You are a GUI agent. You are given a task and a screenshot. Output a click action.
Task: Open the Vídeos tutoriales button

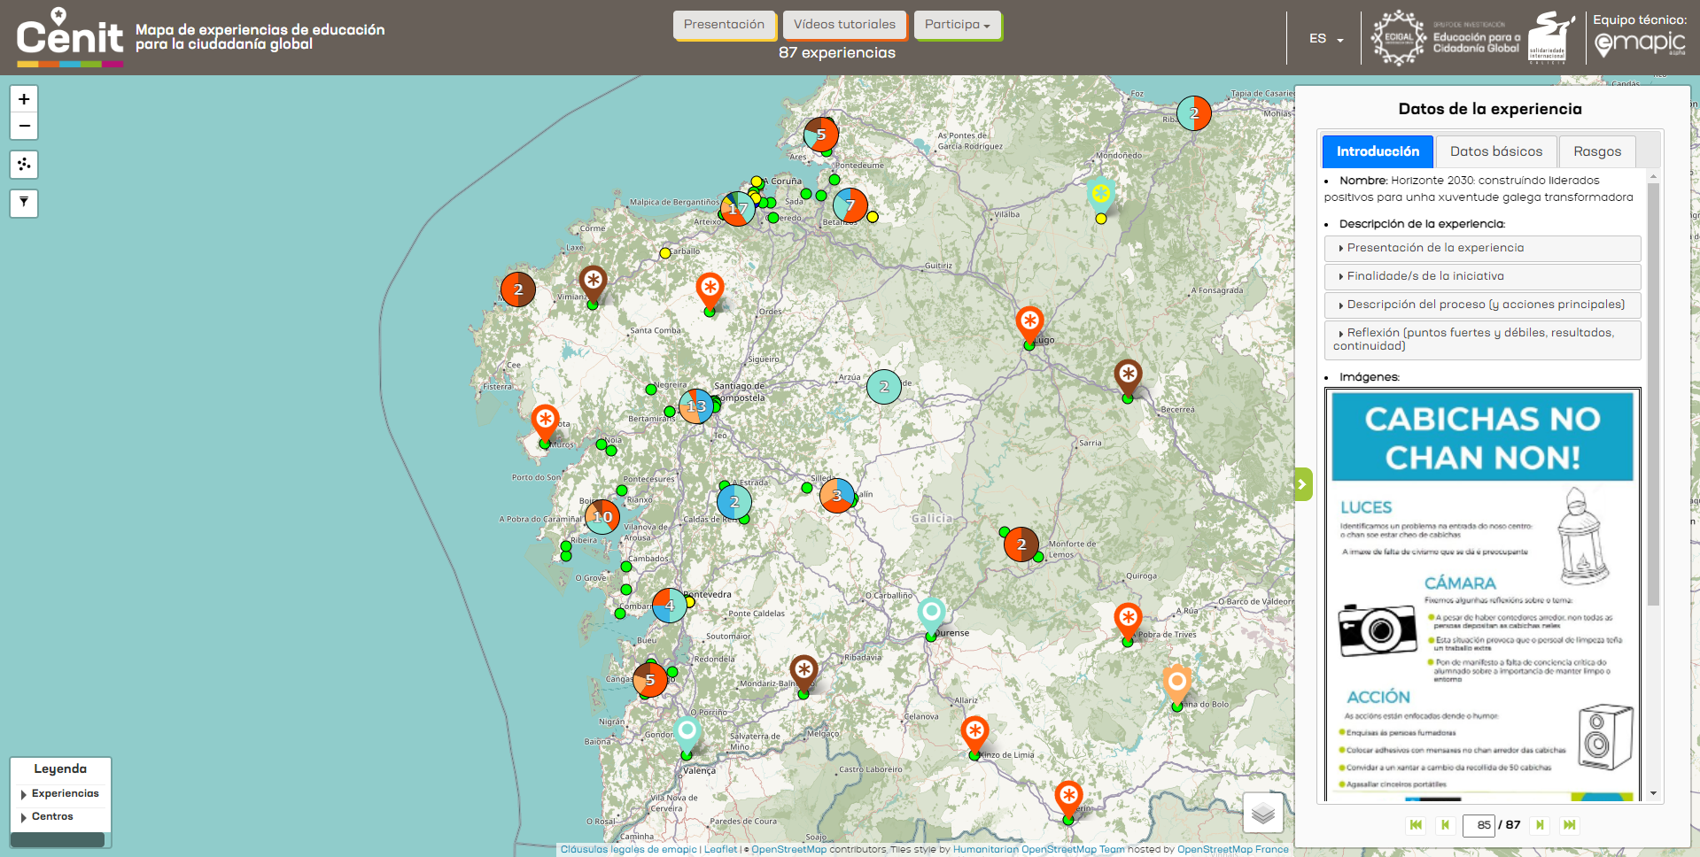point(844,25)
